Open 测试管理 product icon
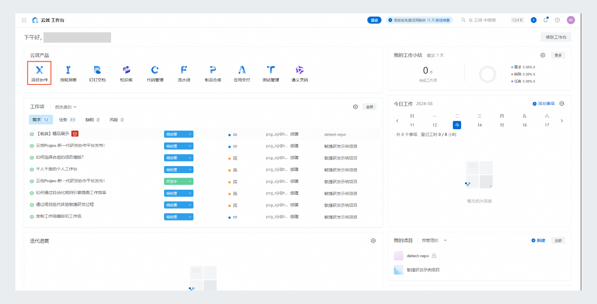597x304 pixels. [x=271, y=74]
